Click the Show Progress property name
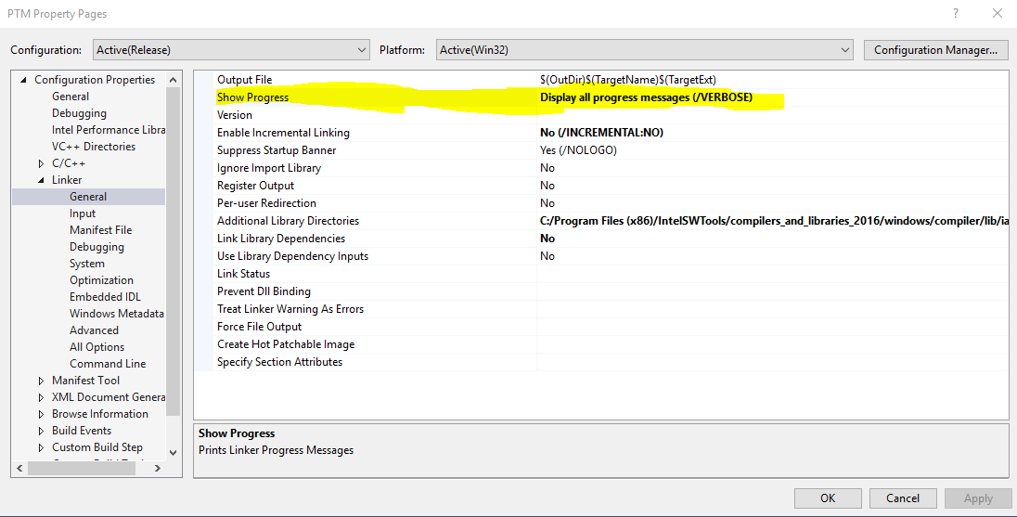Viewport: 1017px width, 517px height. click(x=253, y=97)
